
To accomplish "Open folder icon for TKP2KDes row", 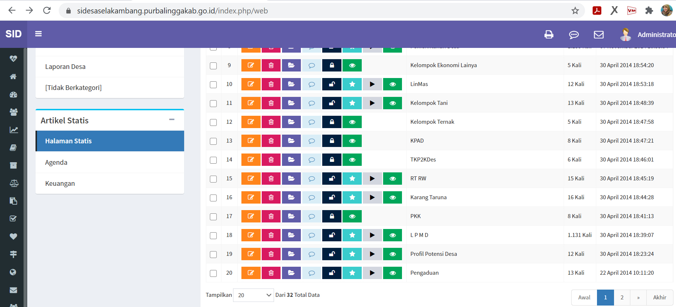I will [x=291, y=160].
